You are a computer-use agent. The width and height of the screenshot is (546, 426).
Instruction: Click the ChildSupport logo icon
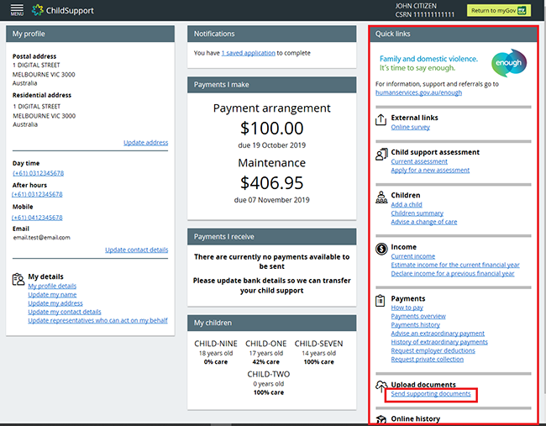click(x=39, y=11)
